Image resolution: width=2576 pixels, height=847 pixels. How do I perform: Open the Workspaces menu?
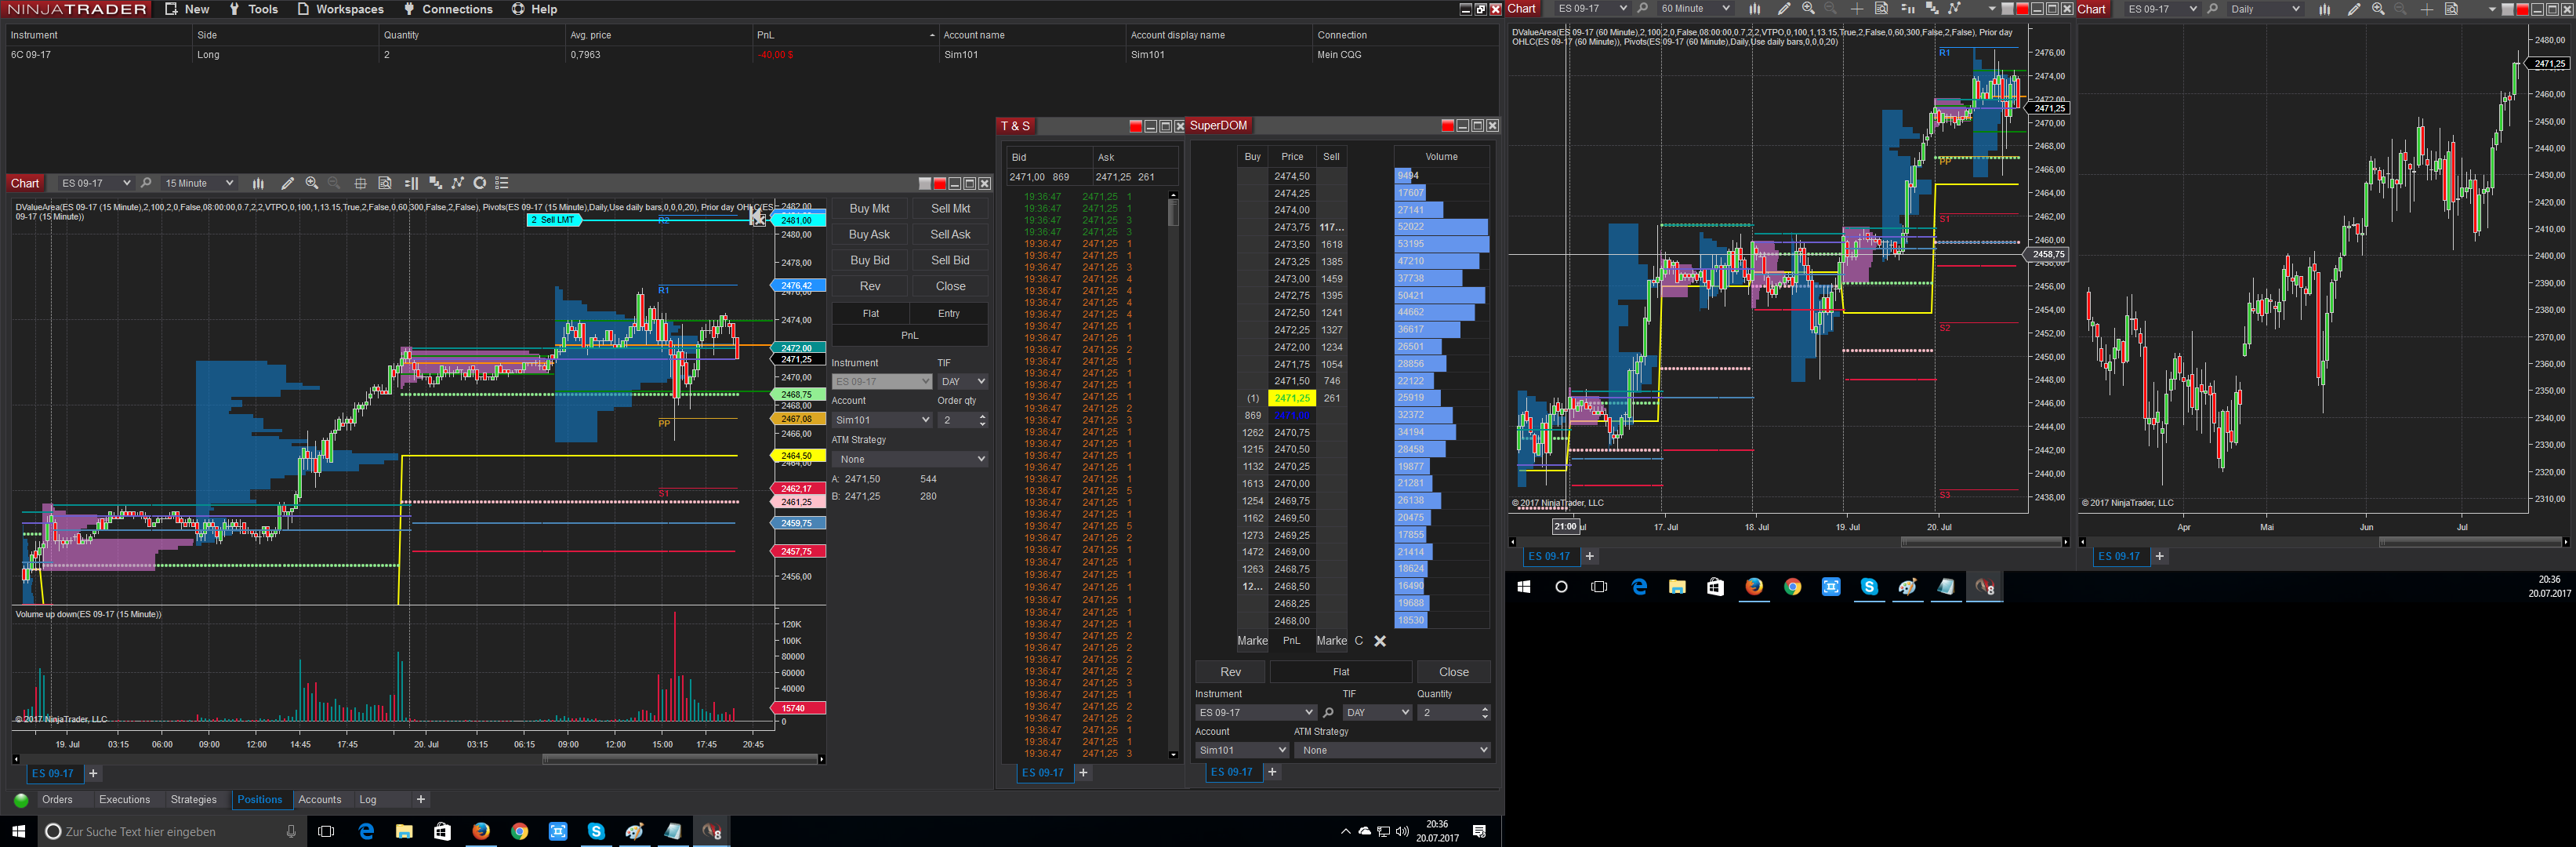(x=340, y=9)
